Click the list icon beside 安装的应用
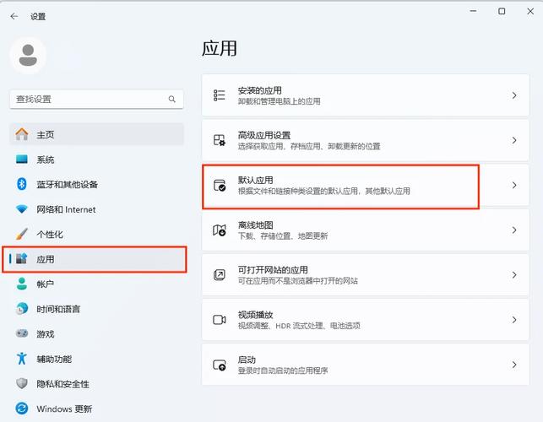This screenshot has width=543, height=422. point(220,95)
